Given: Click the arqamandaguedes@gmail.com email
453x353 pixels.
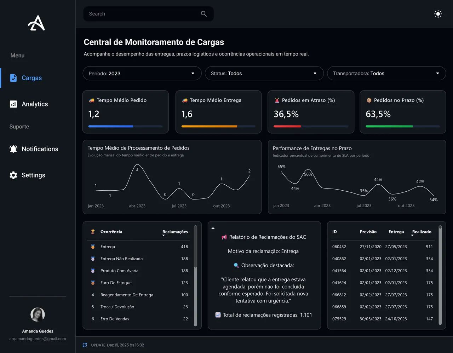Looking at the screenshot, I should coord(38,339).
